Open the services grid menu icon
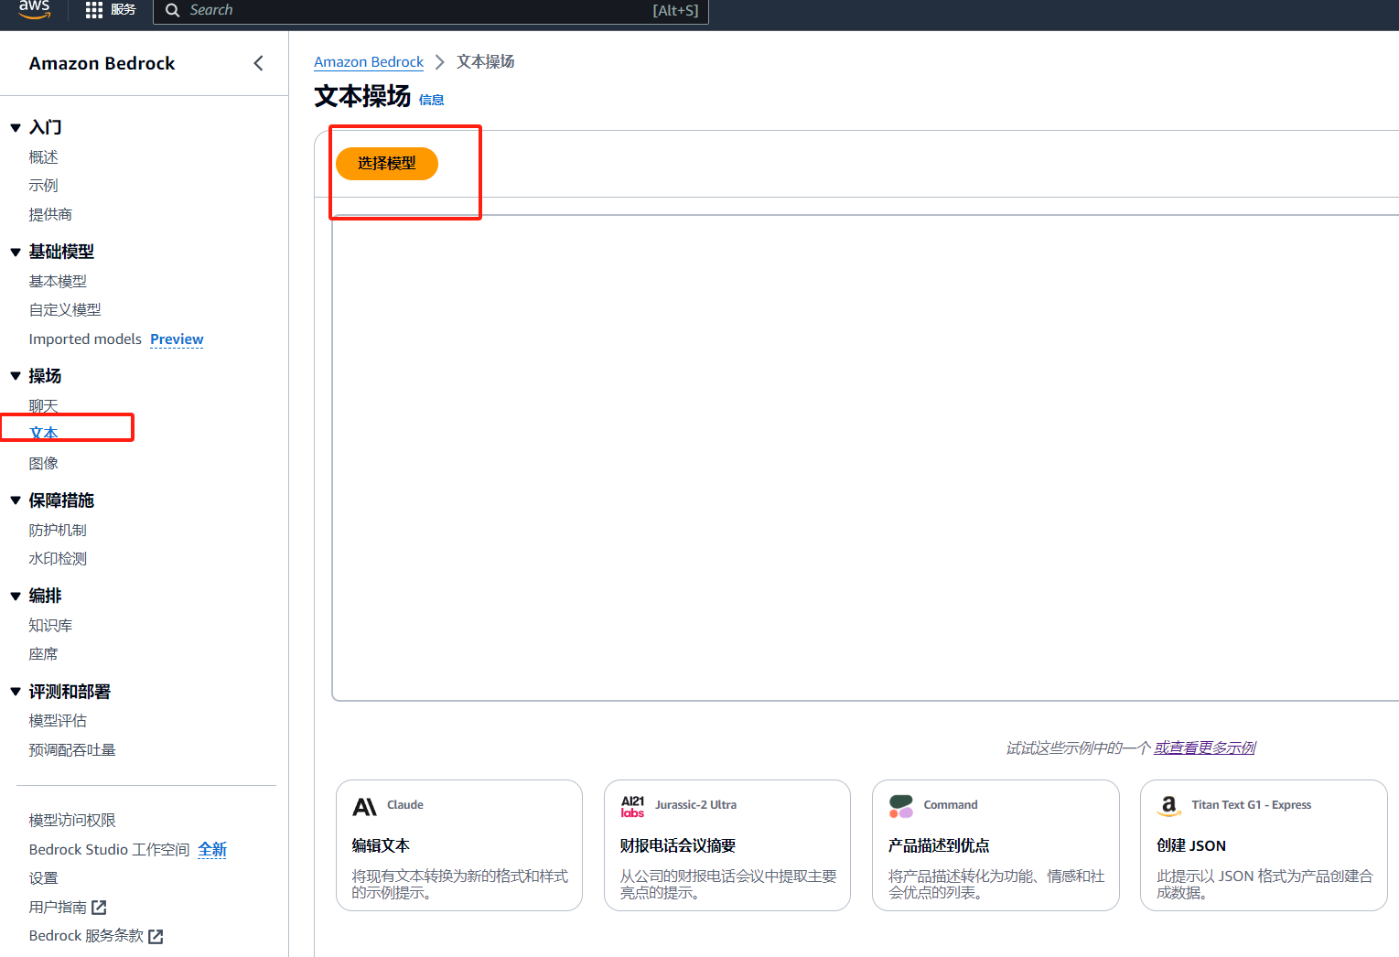The width and height of the screenshot is (1399, 957). click(94, 10)
